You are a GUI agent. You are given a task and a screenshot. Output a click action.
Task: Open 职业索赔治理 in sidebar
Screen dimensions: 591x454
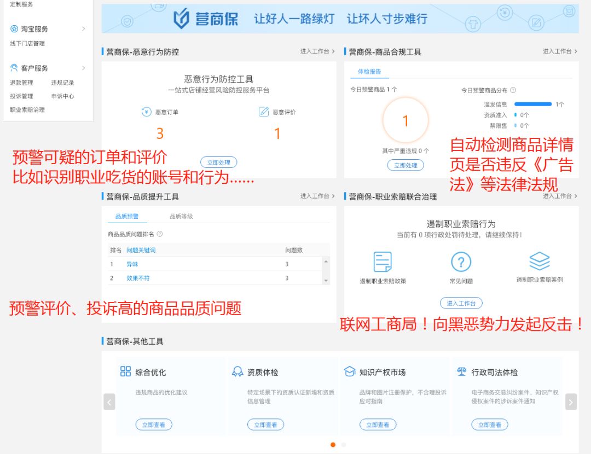(x=27, y=109)
